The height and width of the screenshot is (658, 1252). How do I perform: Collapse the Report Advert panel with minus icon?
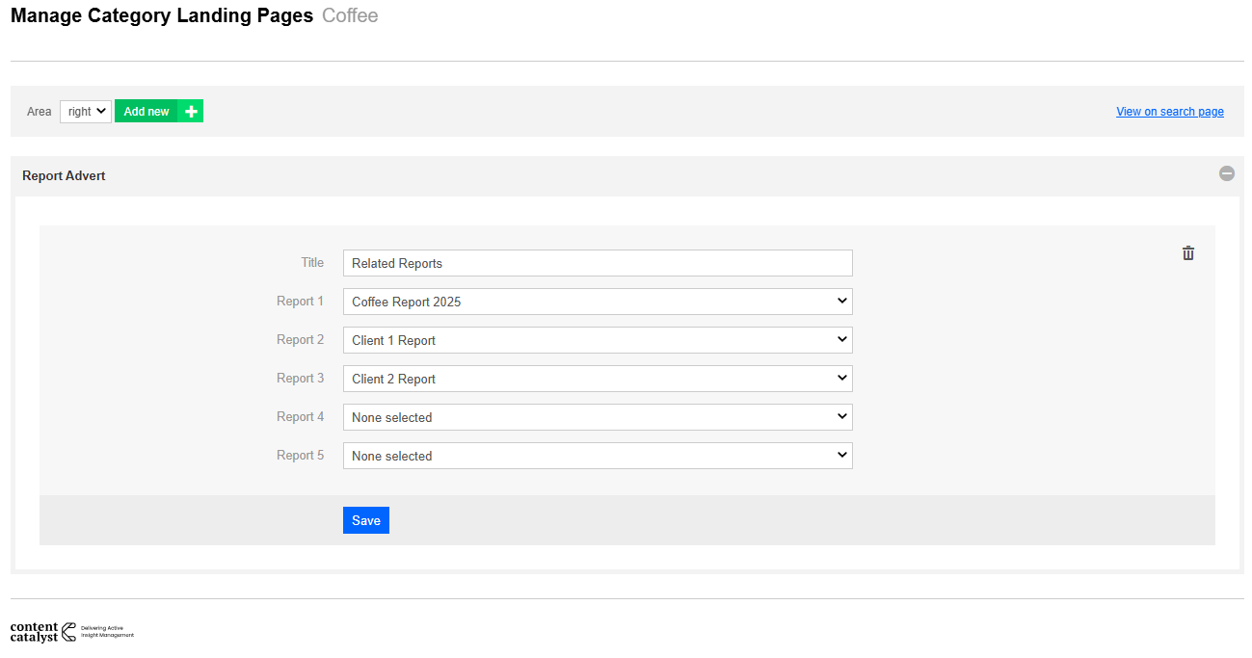click(x=1226, y=173)
